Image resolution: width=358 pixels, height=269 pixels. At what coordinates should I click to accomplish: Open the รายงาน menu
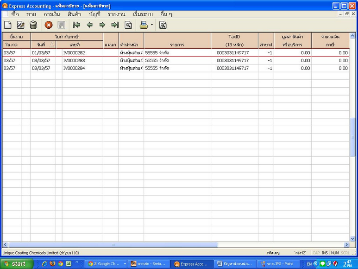click(116, 14)
